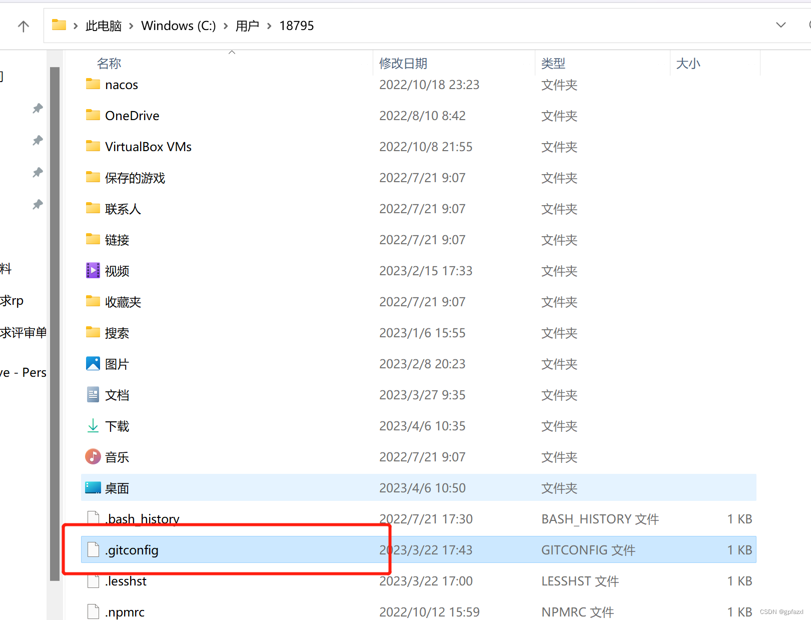Select the 音乐 music folder icon
Image resolution: width=811 pixels, height=620 pixels.
point(93,456)
